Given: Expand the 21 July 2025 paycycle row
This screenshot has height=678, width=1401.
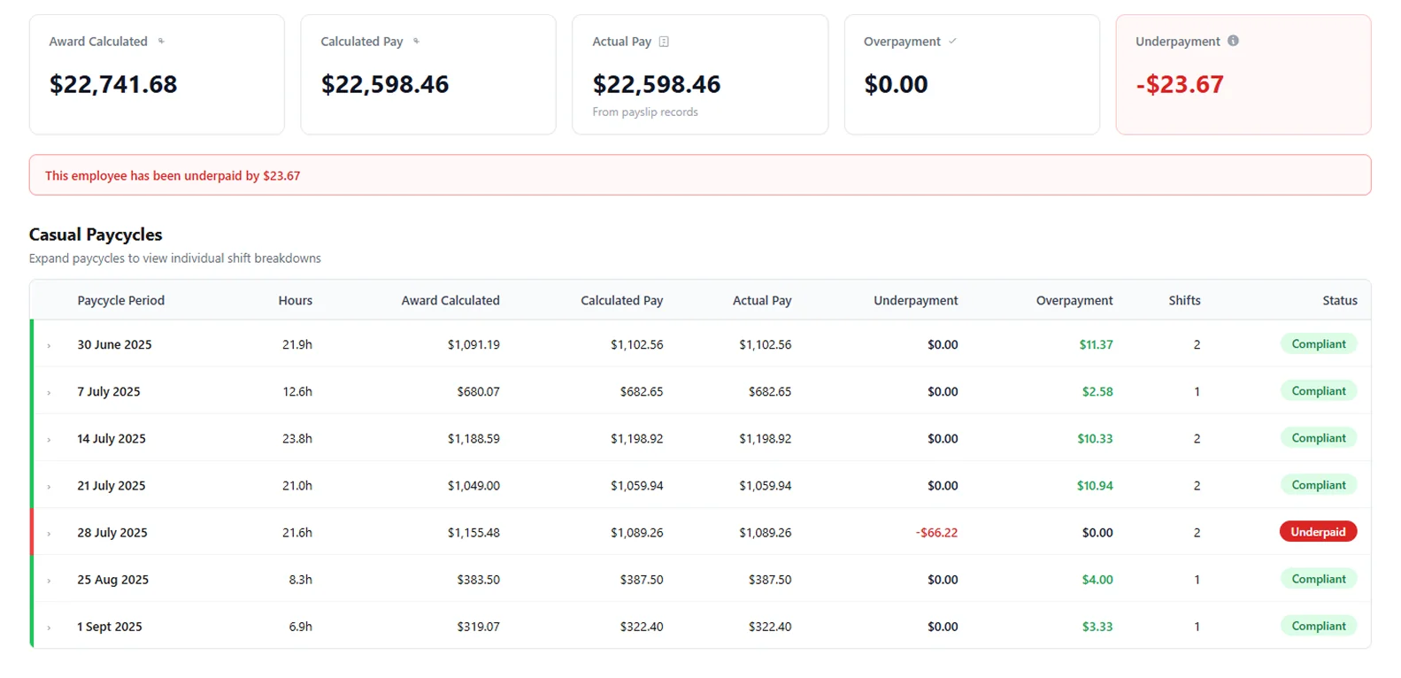Looking at the screenshot, I should pos(49,486).
